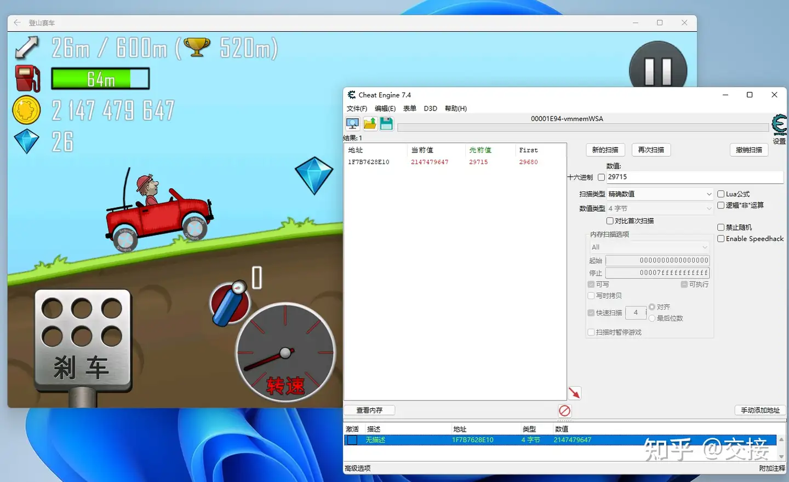Open Cheat Engine settings logo icon

[x=779, y=125]
